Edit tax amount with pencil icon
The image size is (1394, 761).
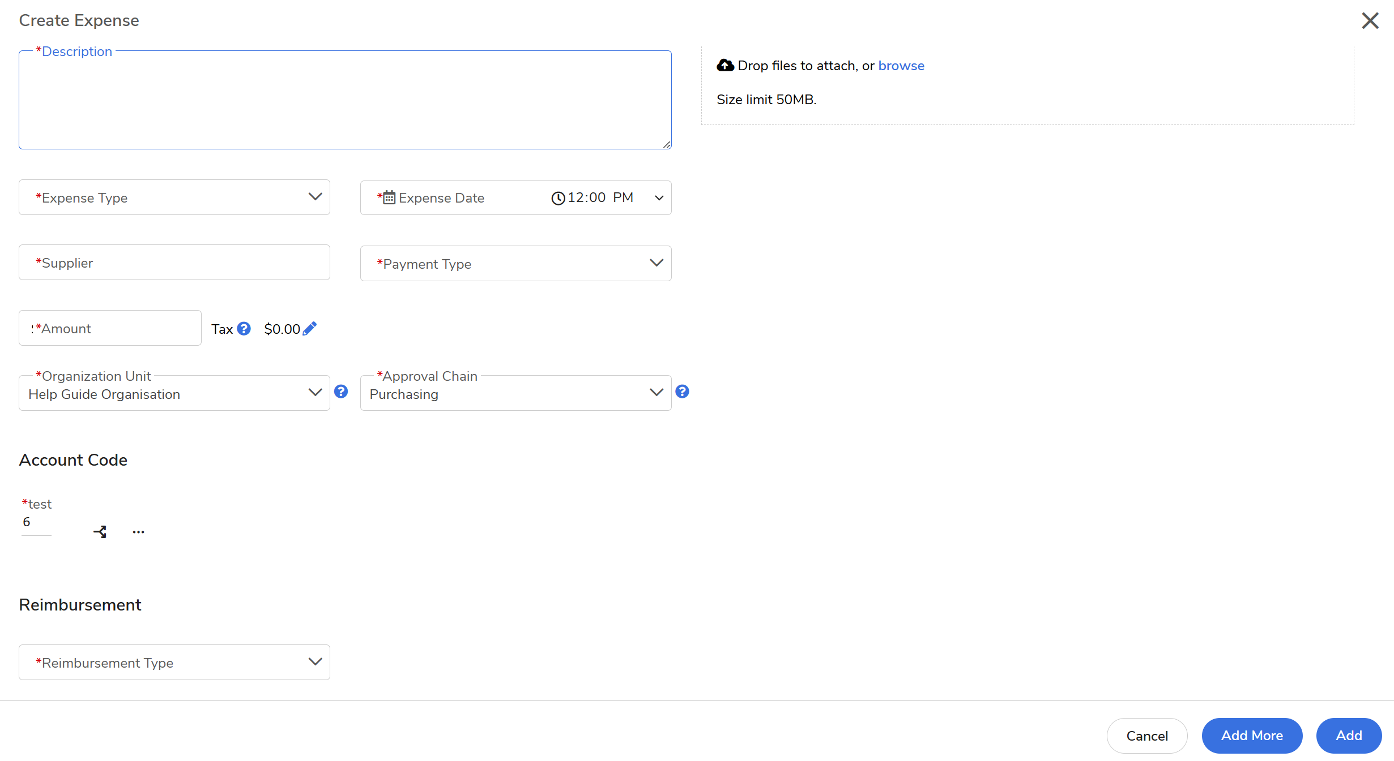point(310,329)
